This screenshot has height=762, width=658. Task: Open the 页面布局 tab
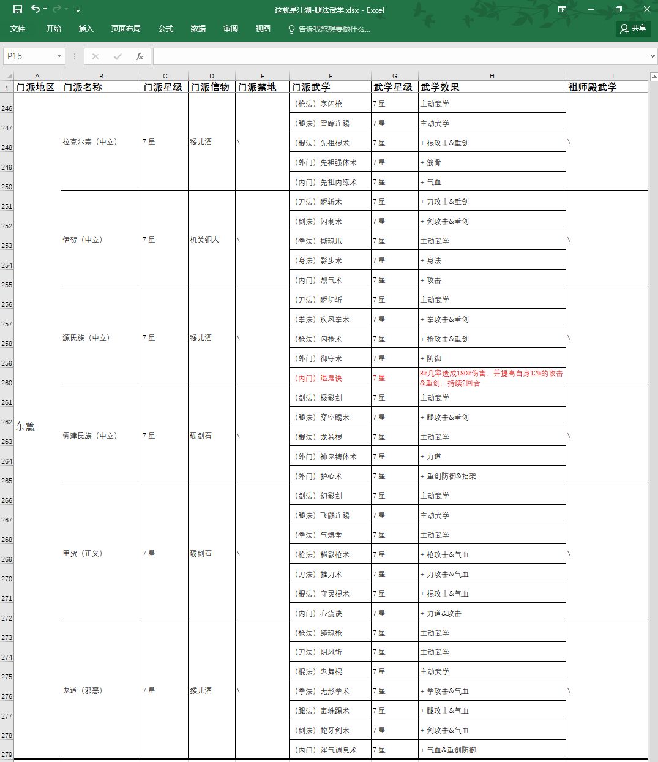[126, 29]
